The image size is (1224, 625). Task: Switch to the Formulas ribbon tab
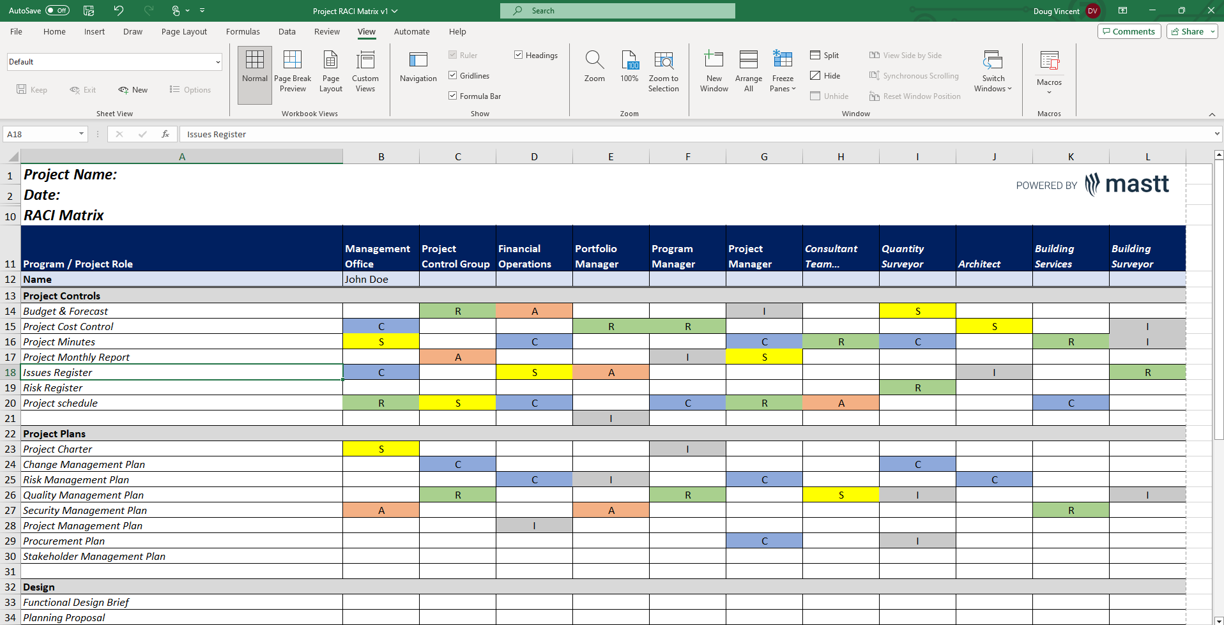pos(243,31)
